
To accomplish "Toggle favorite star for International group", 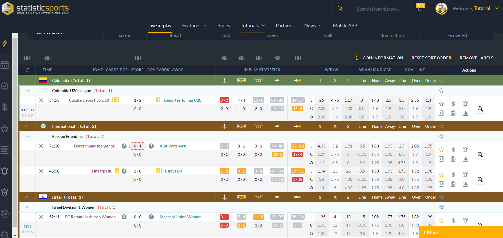I will click(x=441, y=126).
